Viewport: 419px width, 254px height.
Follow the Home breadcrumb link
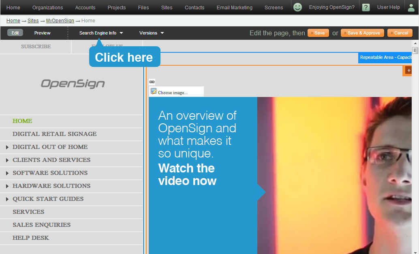tap(13, 21)
